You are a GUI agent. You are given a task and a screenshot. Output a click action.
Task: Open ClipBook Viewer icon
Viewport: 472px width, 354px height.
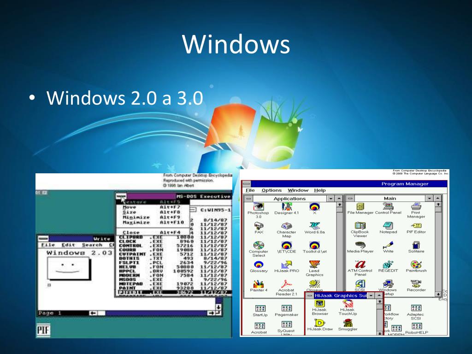click(360, 230)
